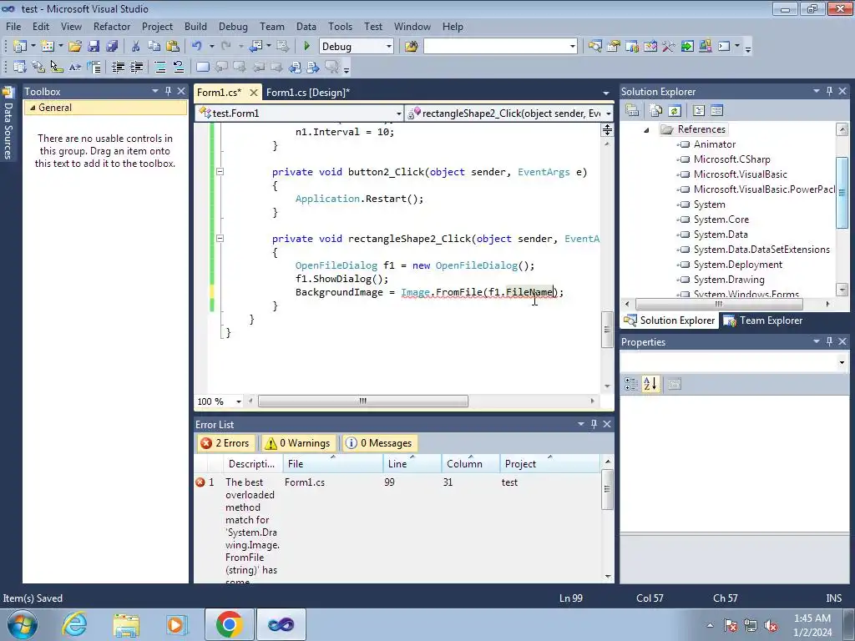Open the Start Page green arrow icon
Image resolution: width=855 pixels, height=641 pixels.
pyautogui.click(x=687, y=47)
